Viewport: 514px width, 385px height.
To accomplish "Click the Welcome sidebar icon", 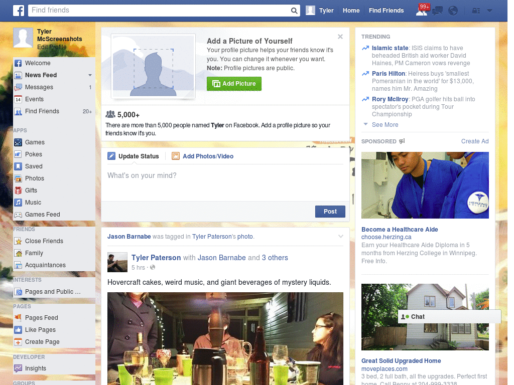I will click(x=18, y=63).
